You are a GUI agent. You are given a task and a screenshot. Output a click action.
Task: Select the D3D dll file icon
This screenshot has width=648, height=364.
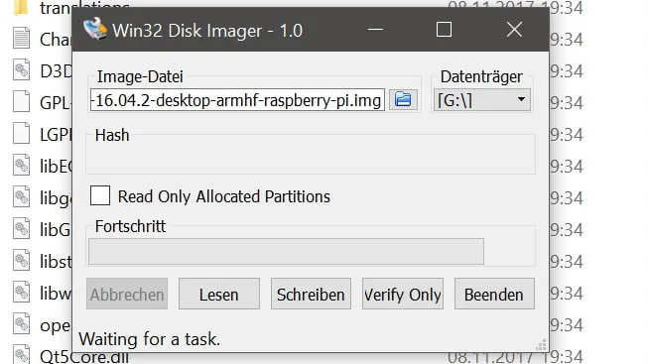coord(21,69)
